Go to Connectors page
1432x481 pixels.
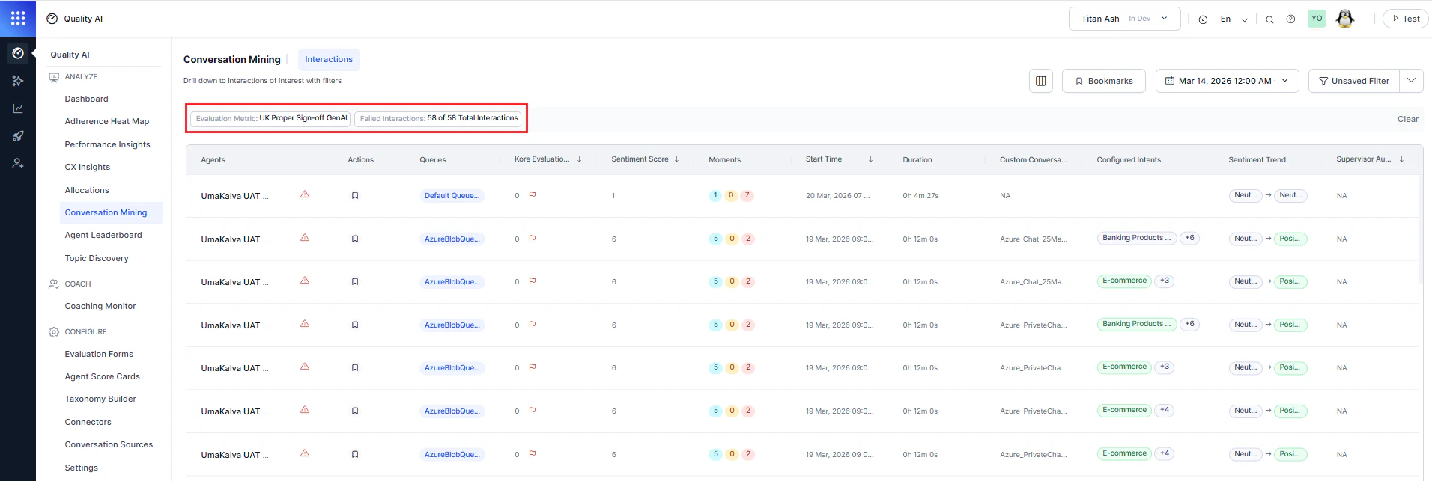point(88,422)
